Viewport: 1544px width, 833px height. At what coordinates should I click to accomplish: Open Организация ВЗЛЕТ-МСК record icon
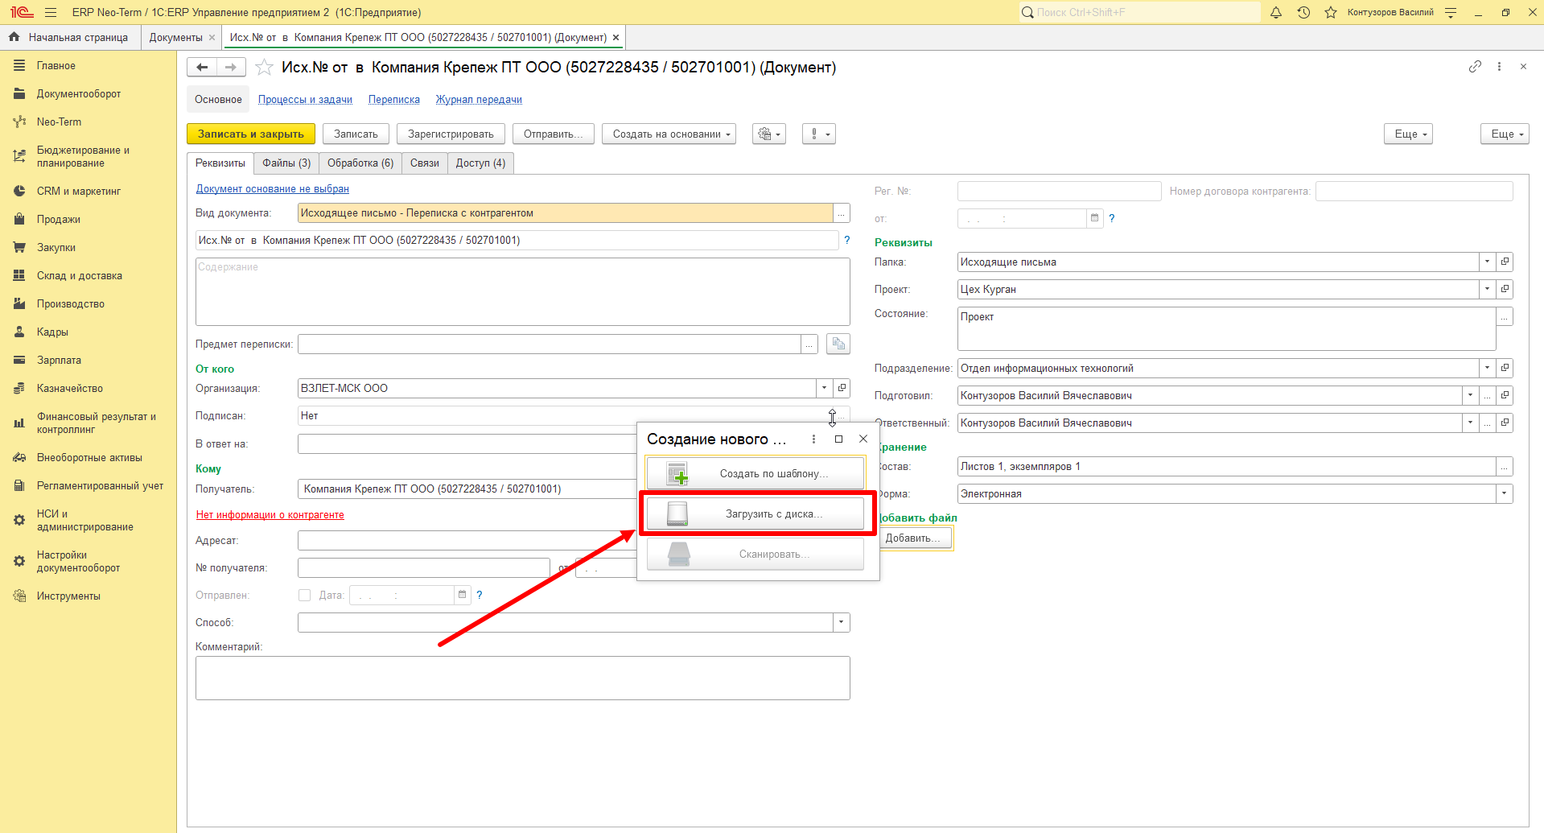pos(842,389)
